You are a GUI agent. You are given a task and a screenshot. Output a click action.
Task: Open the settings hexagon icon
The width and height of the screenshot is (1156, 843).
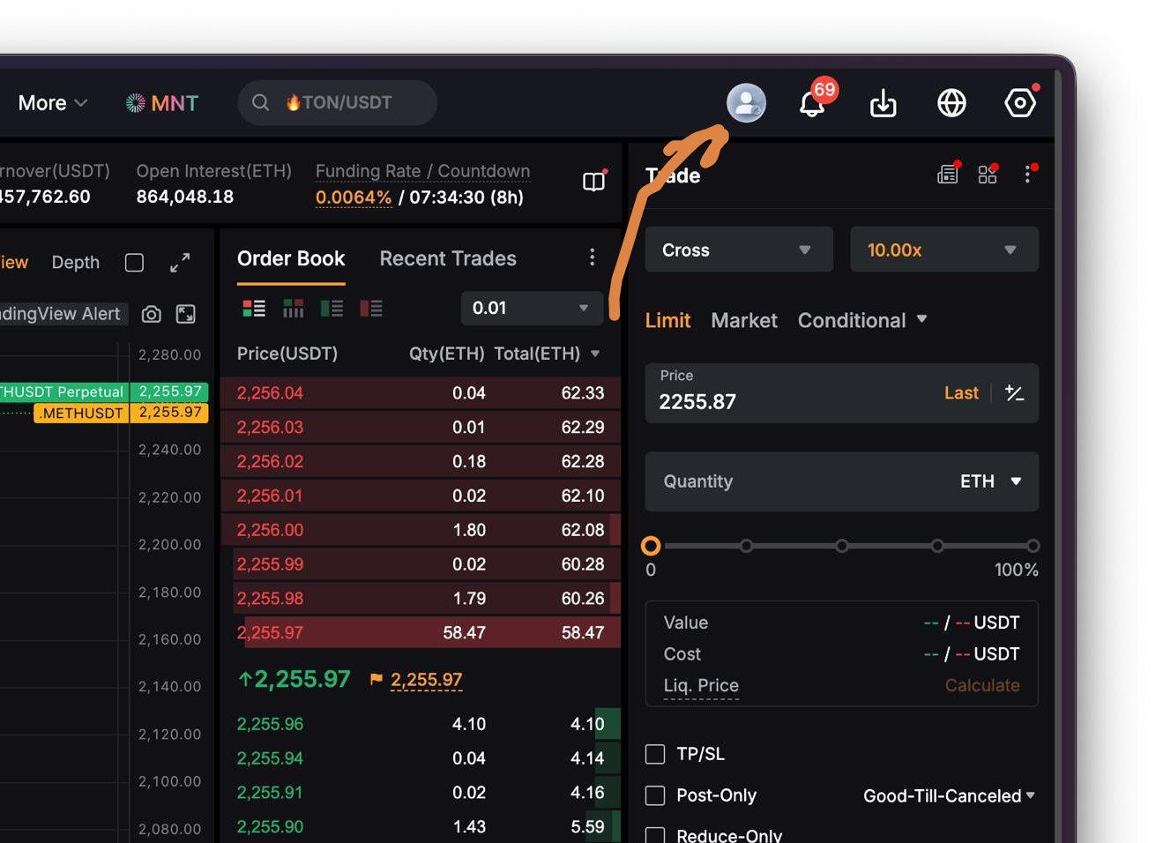(1020, 103)
